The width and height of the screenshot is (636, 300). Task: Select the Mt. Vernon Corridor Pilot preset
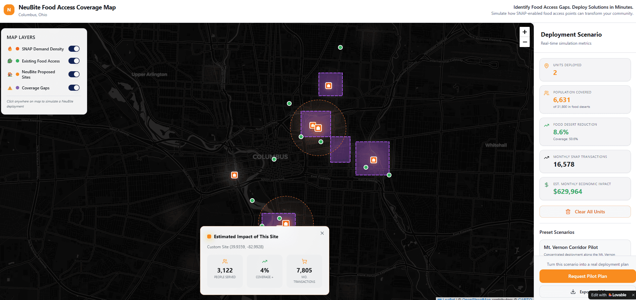tap(585, 249)
